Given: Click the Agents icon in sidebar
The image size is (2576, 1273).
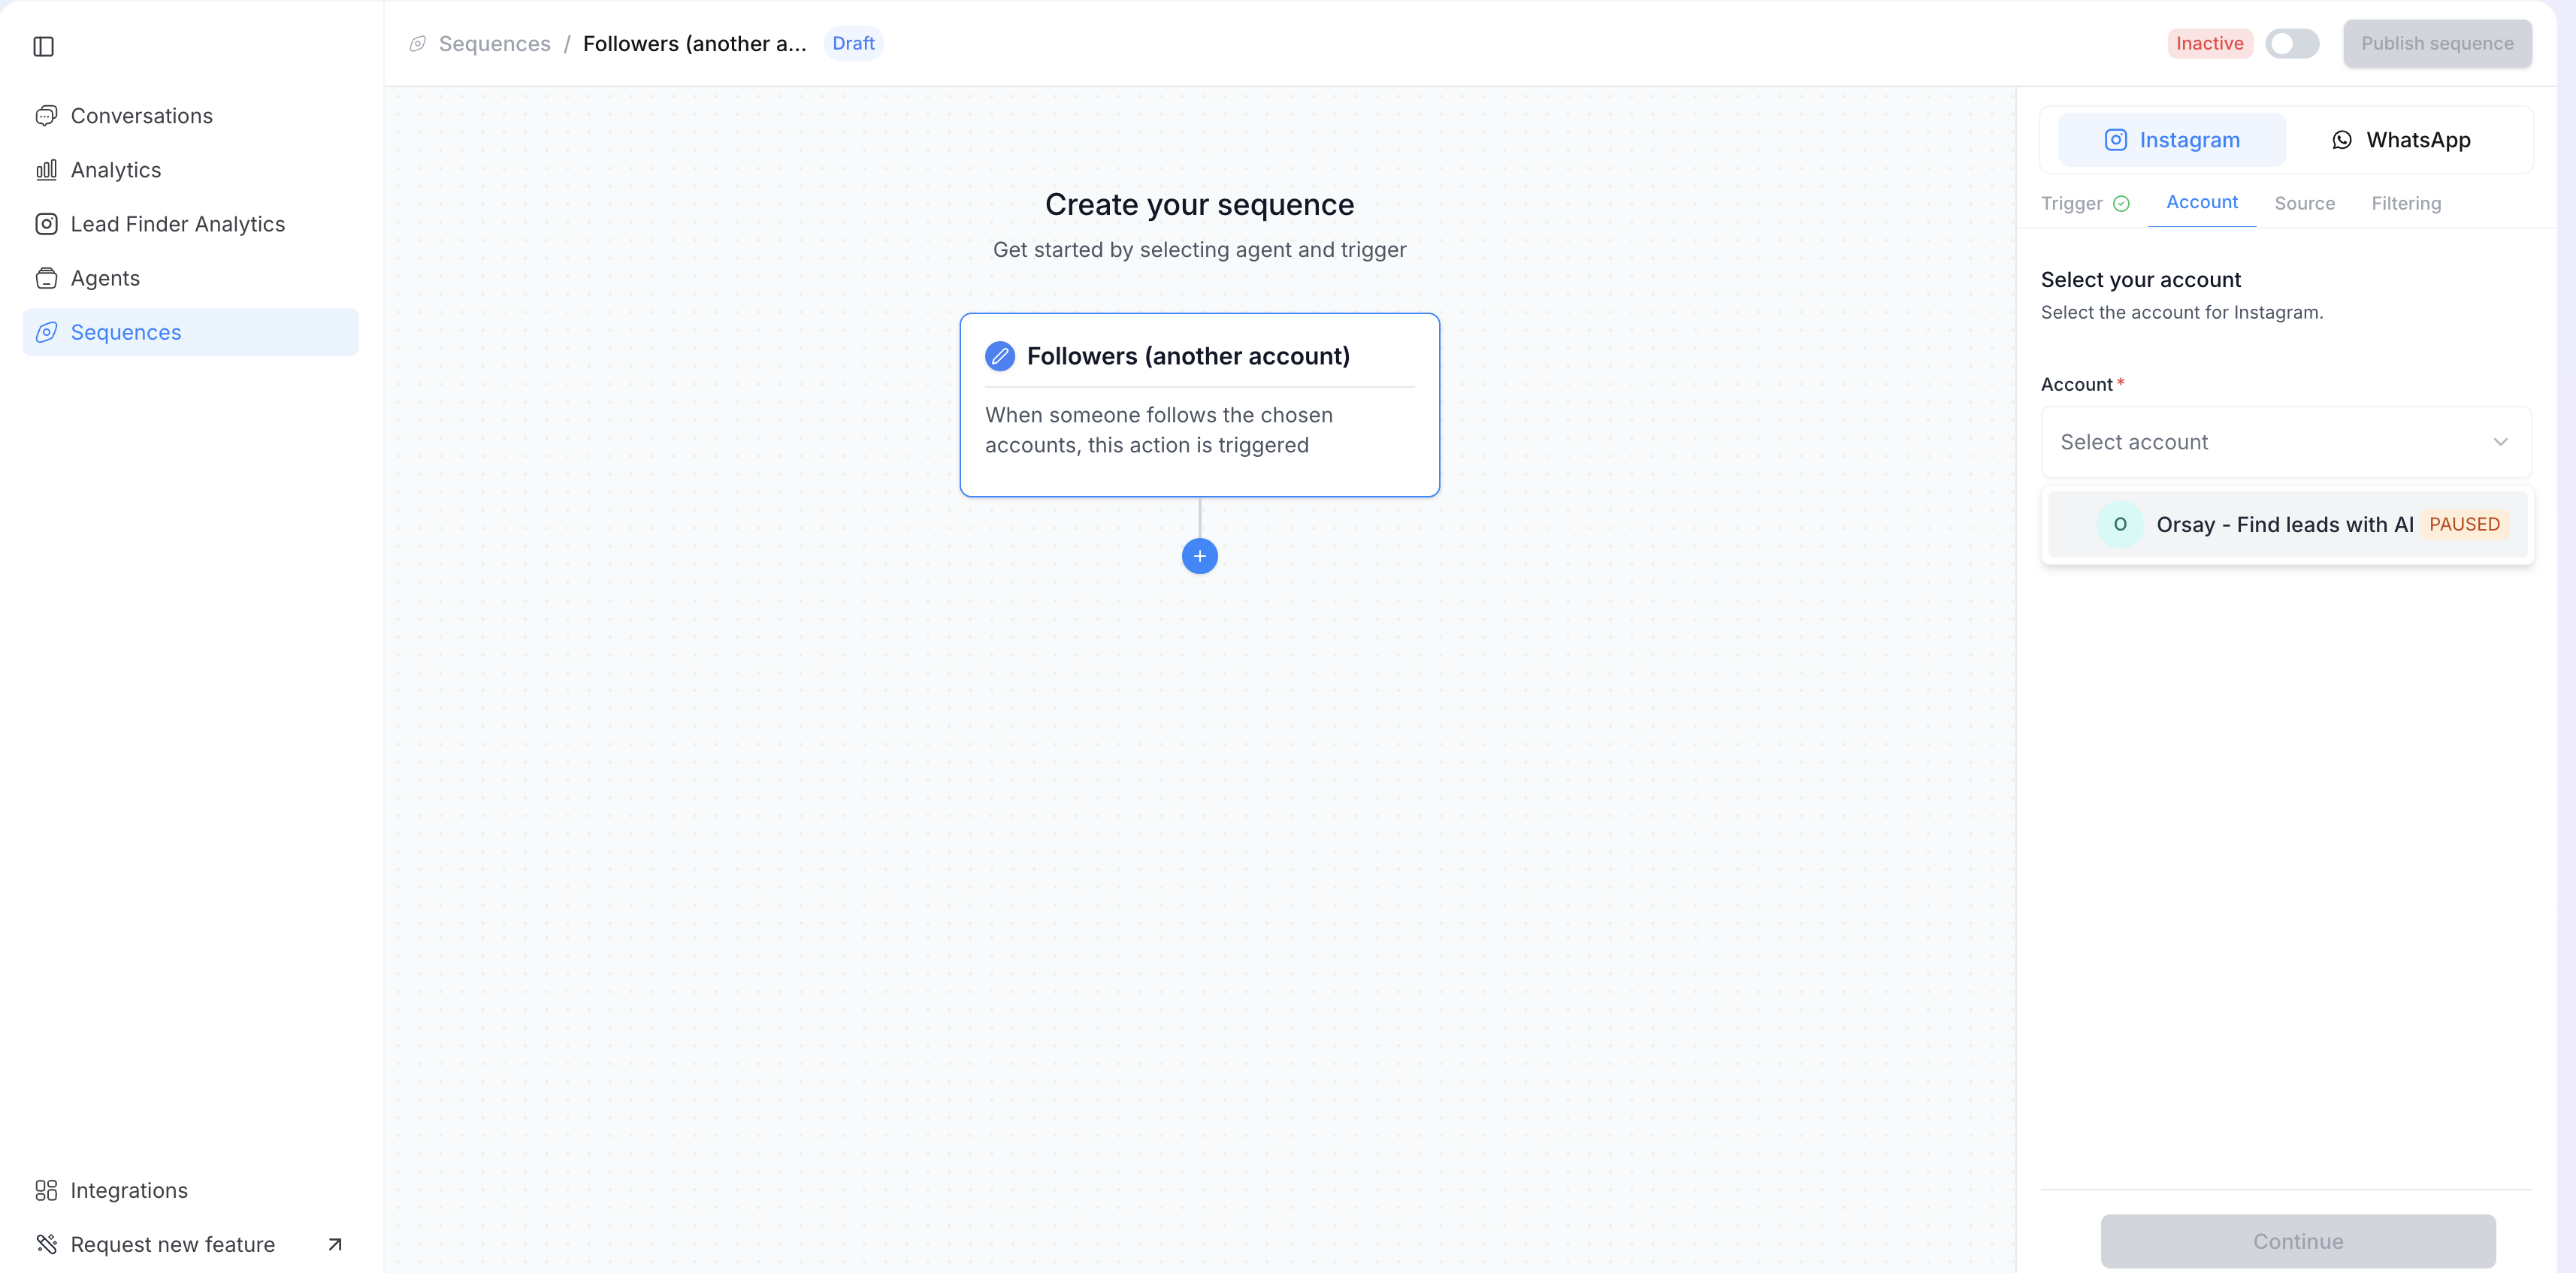Looking at the screenshot, I should pyautogui.click(x=46, y=278).
